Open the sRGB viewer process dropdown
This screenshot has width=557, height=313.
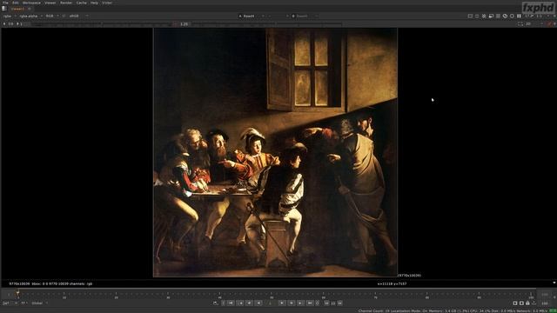point(78,16)
